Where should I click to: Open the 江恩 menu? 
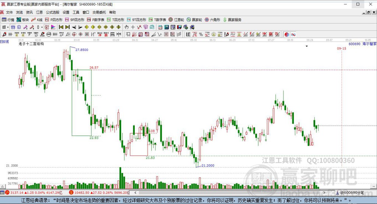click(x=39, y=12)
